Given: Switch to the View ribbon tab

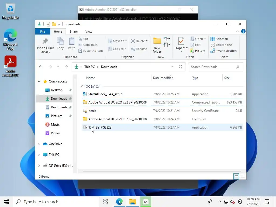Looking at the screenshot, I should point(89,32).
